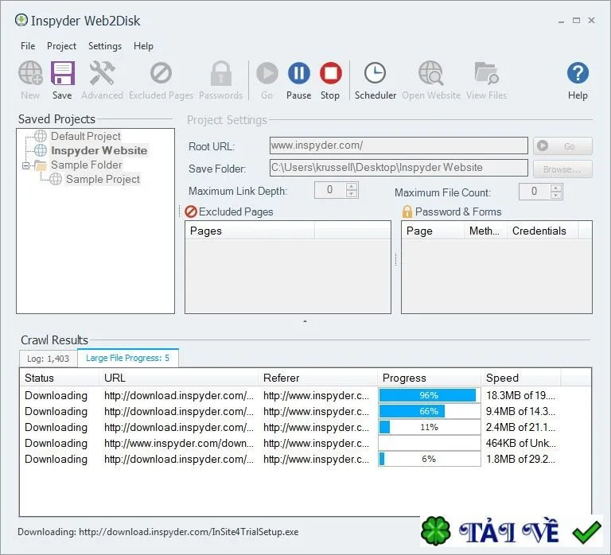Select the 96% download progress bar
This screenshot has height=555, width=611.
429,395
